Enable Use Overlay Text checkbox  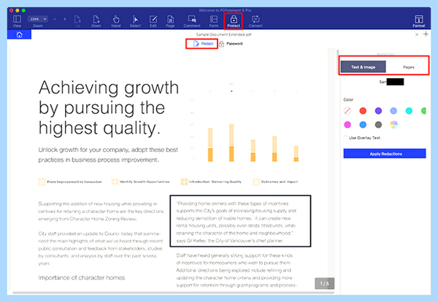pyautogui.click(x=346, y=138)
